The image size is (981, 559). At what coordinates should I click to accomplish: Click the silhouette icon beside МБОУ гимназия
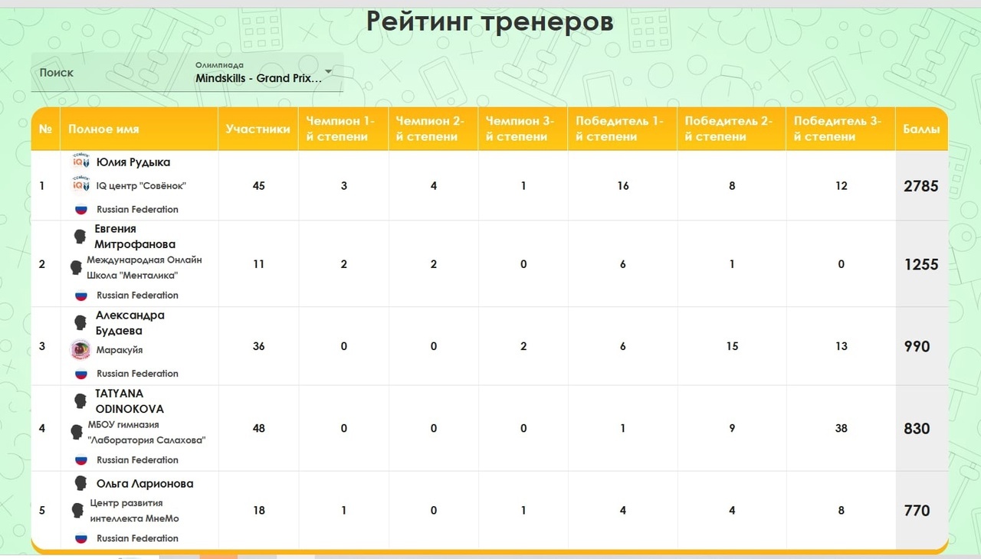click(76, 432)
